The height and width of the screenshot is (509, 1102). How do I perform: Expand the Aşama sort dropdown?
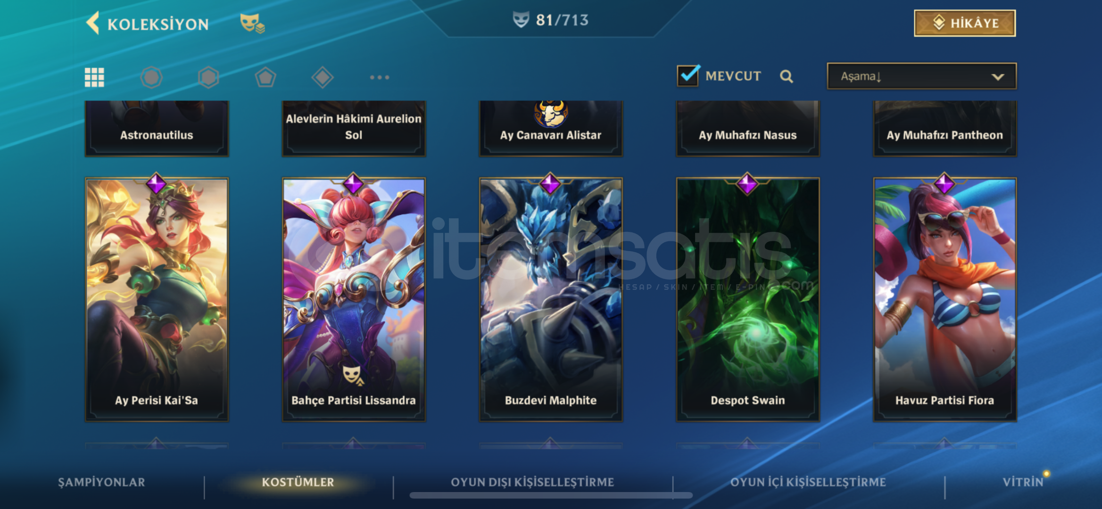point(921,76)
